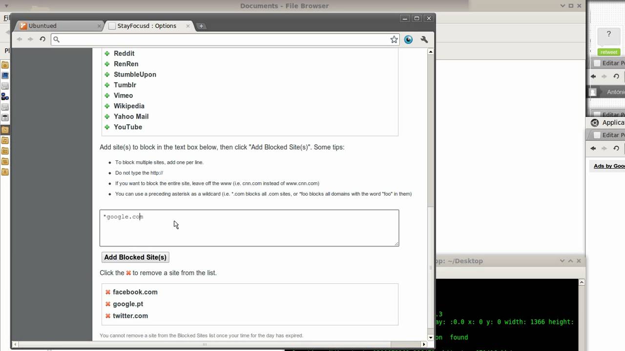
Task: Focus the browser address bar
Action: pyautogui.click(x=225, y=39)
